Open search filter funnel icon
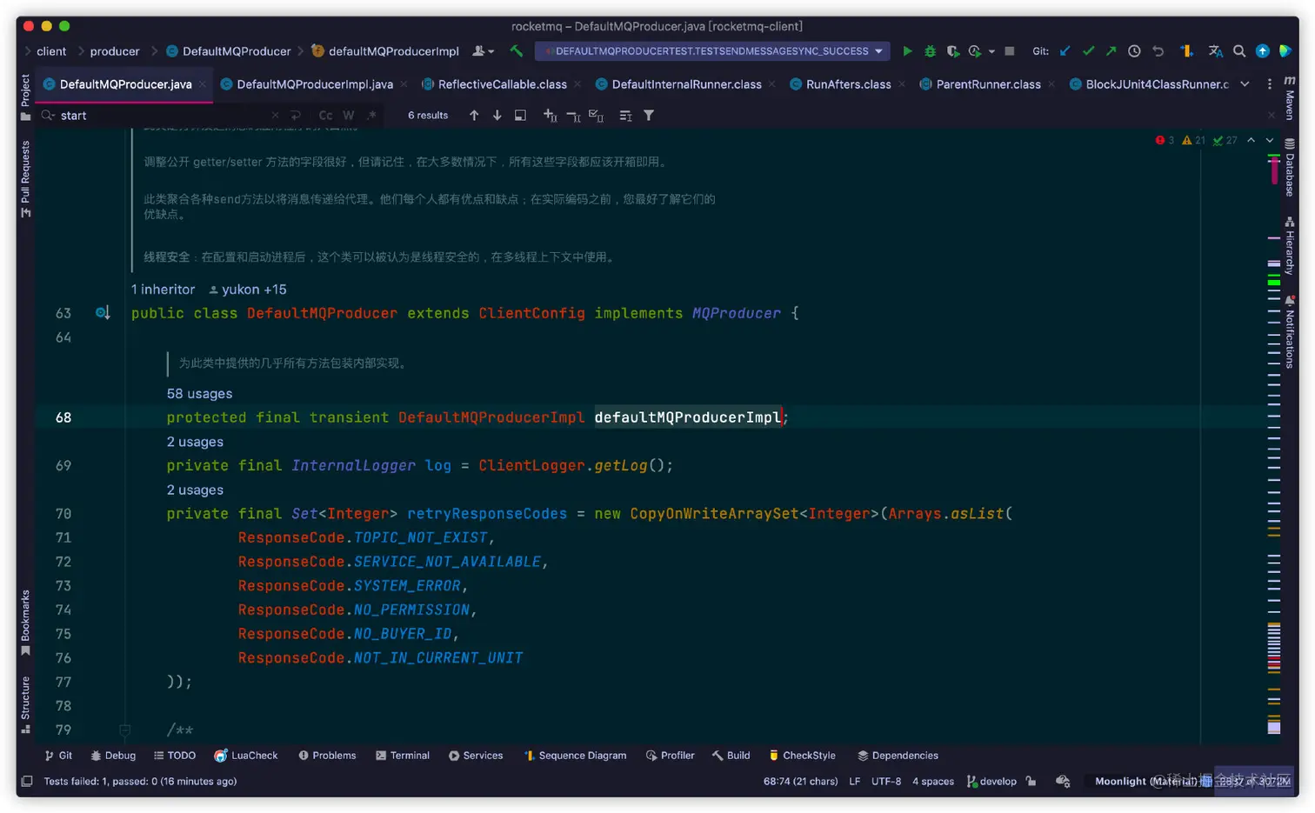Screen dimensions: 1315x813 coord(649,115)
